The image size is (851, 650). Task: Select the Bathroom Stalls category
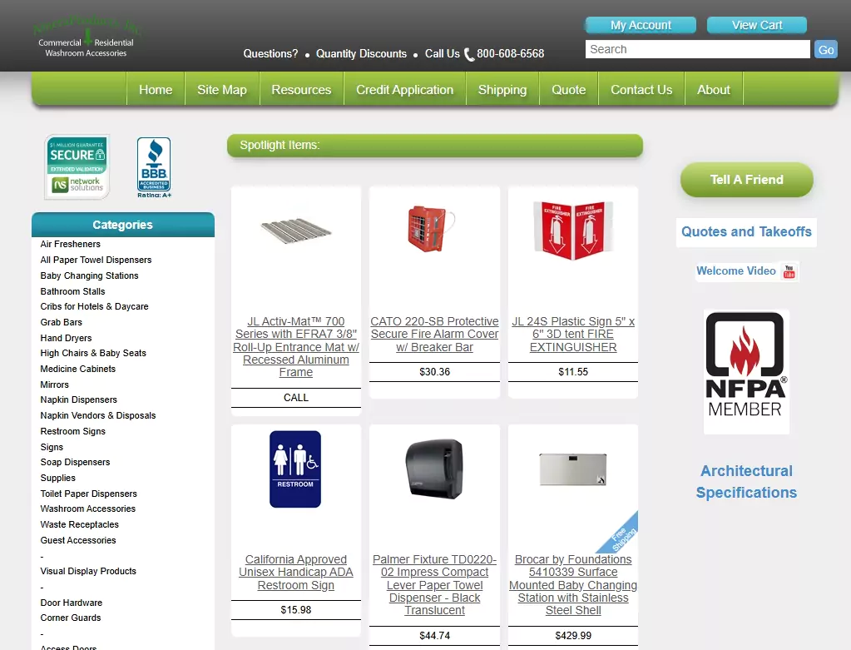click(x=72, y=291)
